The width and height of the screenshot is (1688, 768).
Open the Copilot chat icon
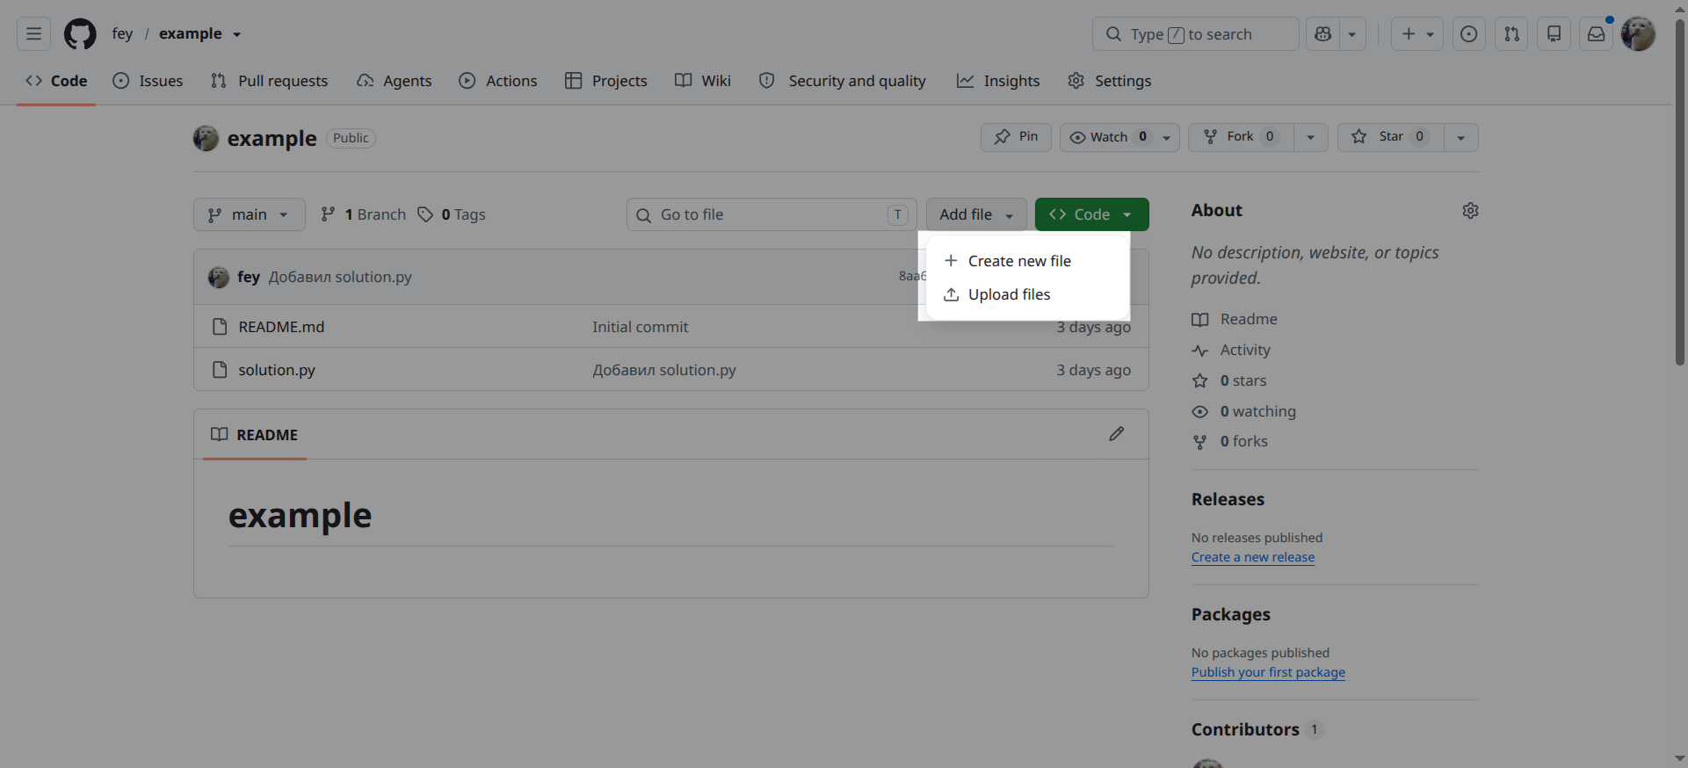click(x=1322, y=34)
